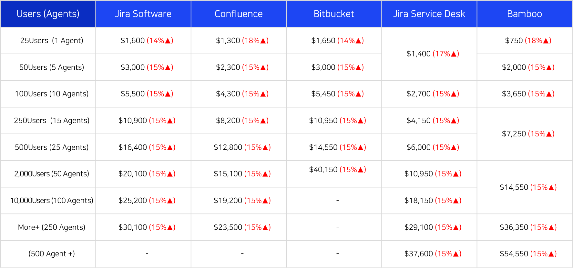Viewport: 573px width, 268px height.
Task: Click the Jira Software column header
Action: point(143,14)
